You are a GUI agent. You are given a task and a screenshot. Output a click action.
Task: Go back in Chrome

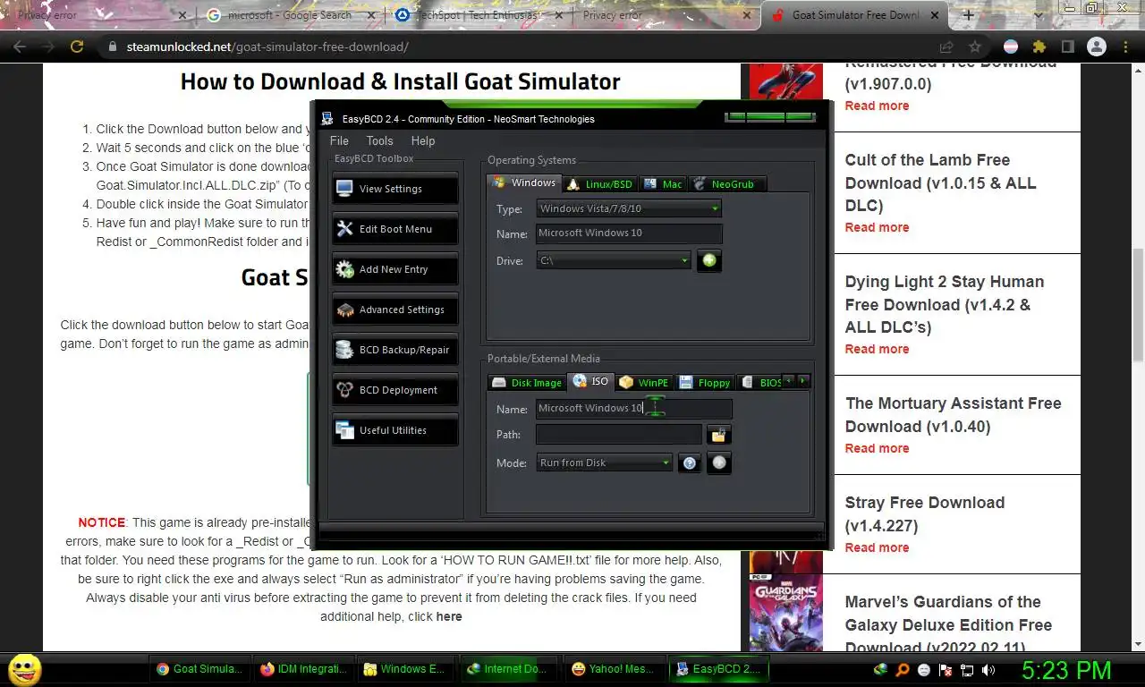(x=20, y=47)
